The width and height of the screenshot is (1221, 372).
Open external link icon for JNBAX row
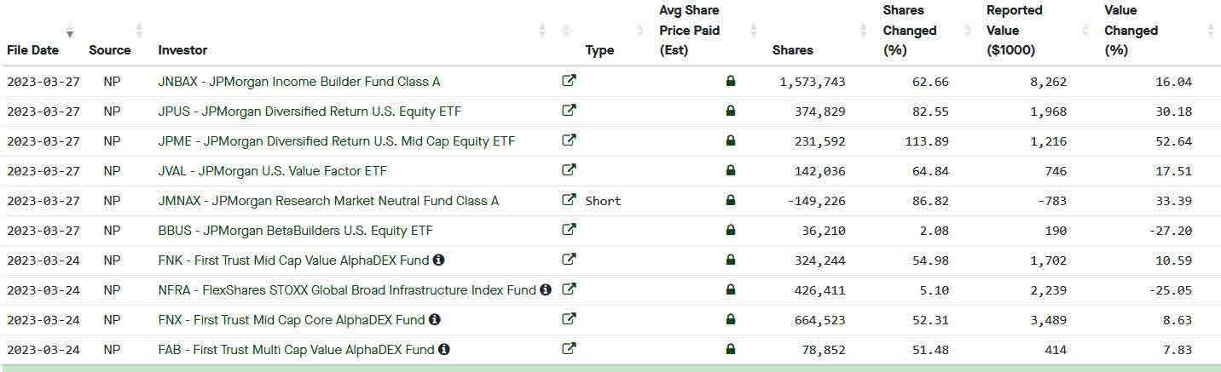tap(569, 81)
